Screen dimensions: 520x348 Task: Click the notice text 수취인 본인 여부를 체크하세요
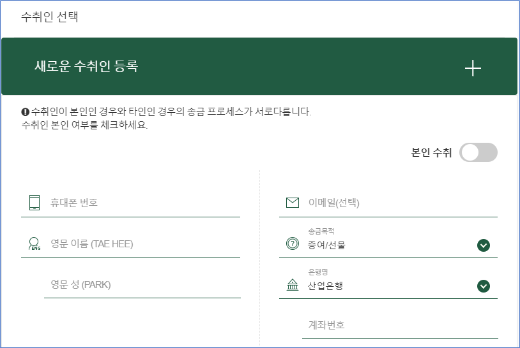(x=84, y=125)
